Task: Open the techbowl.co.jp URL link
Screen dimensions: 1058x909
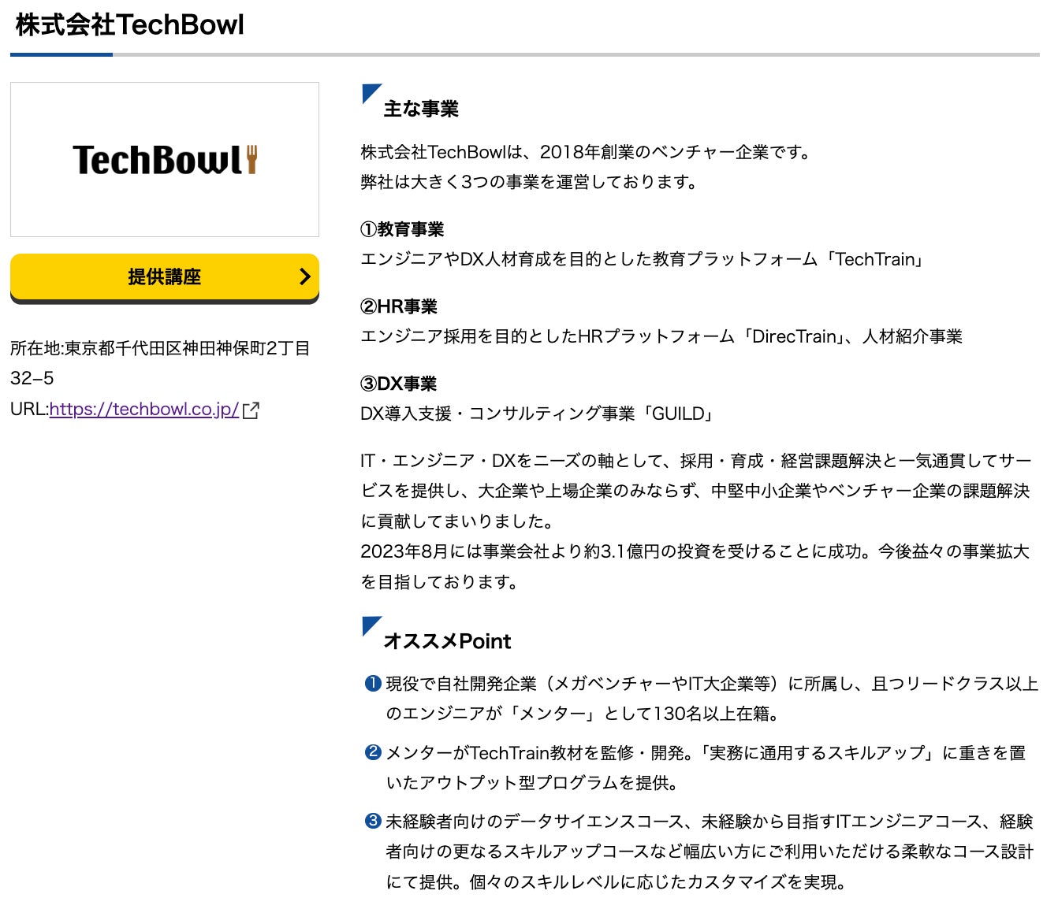Action: pos(144,409)
